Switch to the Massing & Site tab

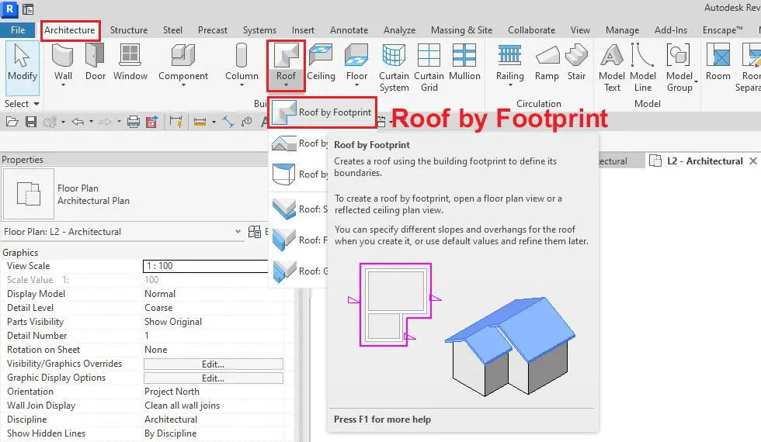click(x=461, y=30)
